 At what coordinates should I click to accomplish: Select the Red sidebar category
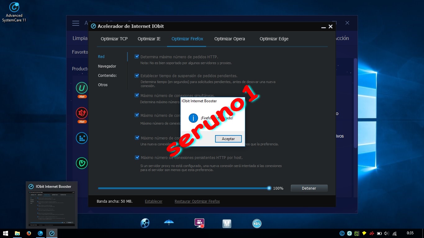pyautogui.click(x=101, y=57)
